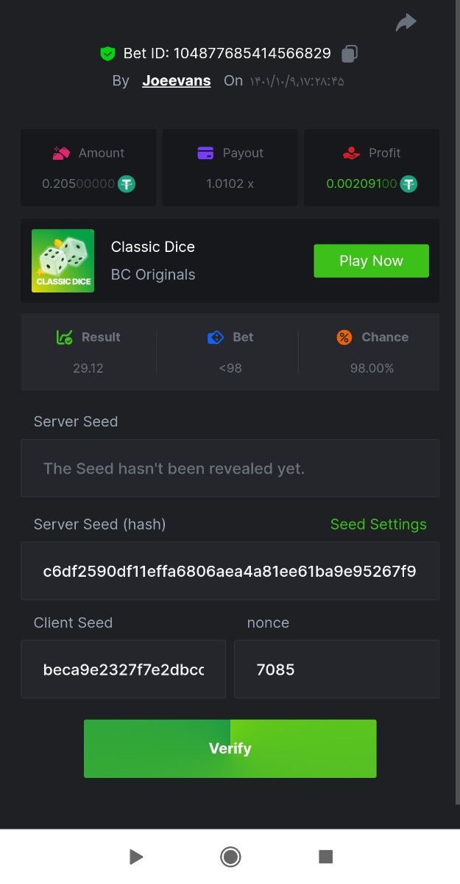The width and height of the screenshot is (460, 884).
Task: Open Seed Settings link
Action: (x=378, y=525)
